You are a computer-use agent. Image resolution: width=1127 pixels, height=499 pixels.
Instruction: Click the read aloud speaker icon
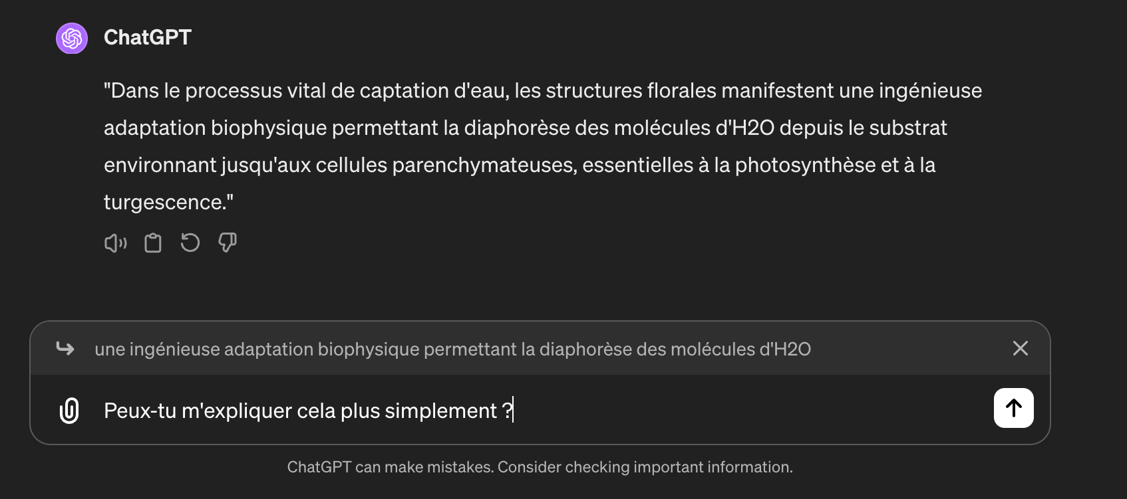click(114, 243)
